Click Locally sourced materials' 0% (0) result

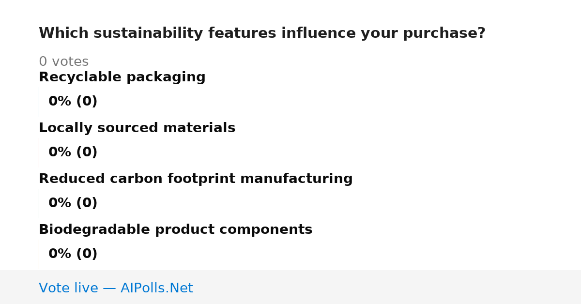pos(73,152)
